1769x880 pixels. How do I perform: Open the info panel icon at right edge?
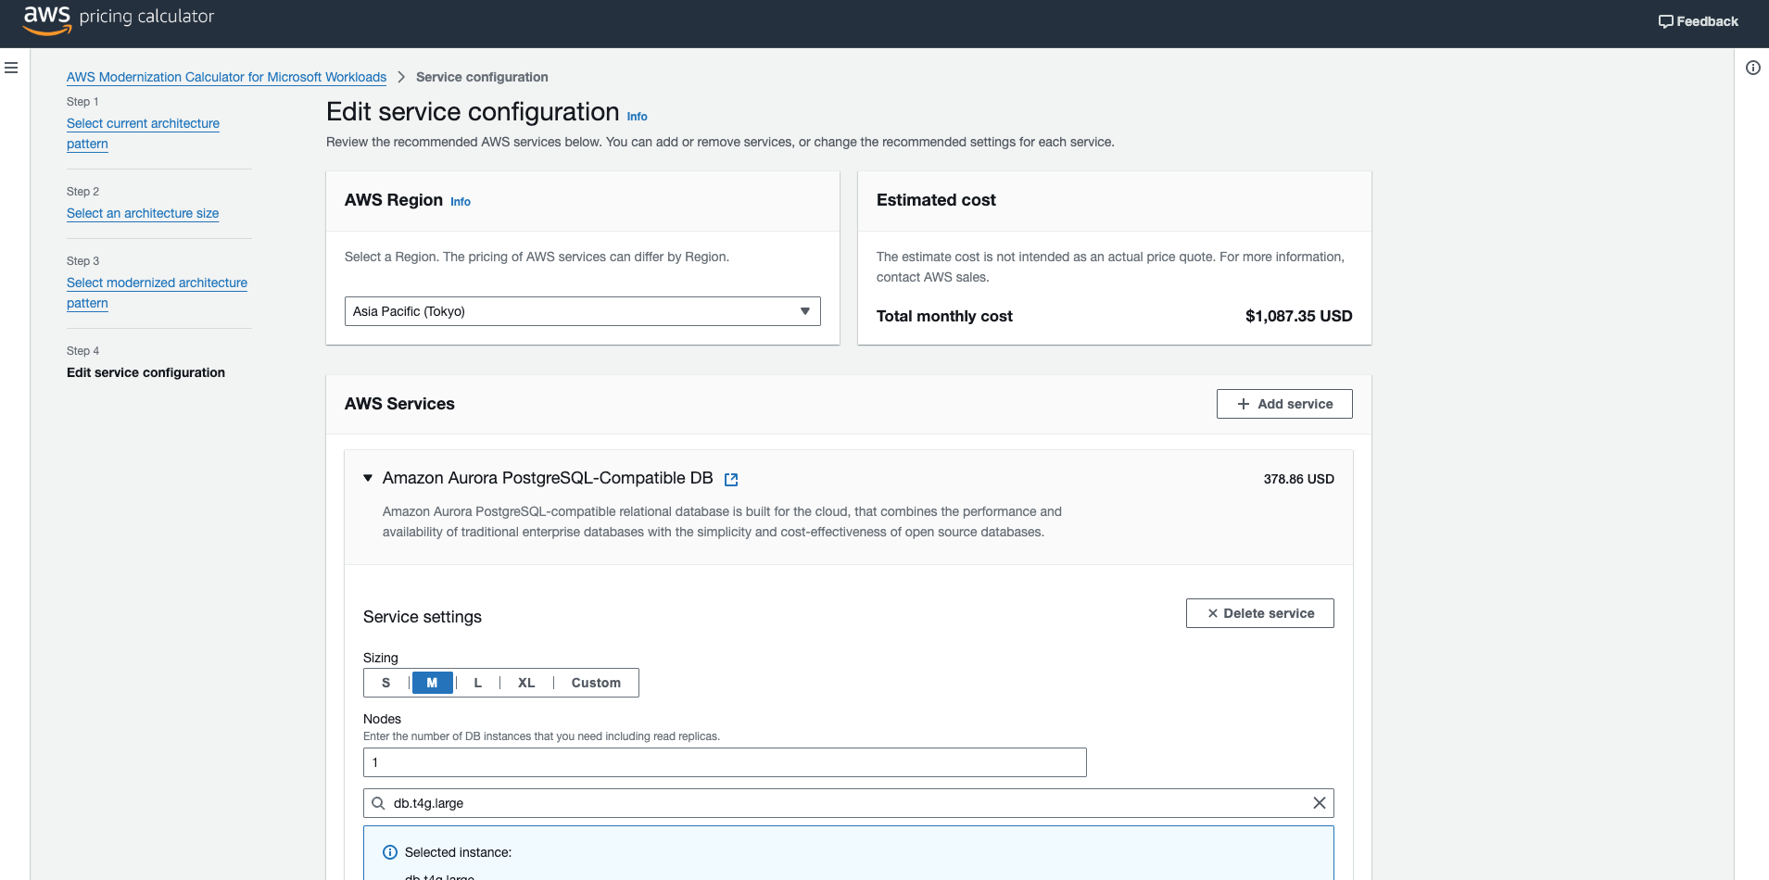click(1752, 68)
